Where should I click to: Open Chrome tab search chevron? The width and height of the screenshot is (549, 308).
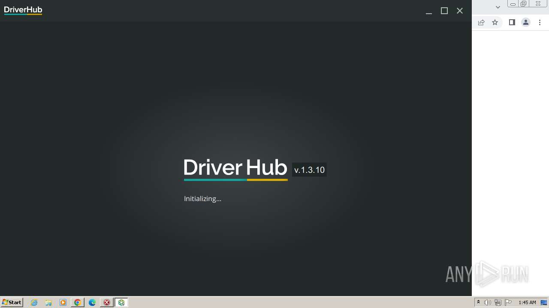(x=498, y=7)
